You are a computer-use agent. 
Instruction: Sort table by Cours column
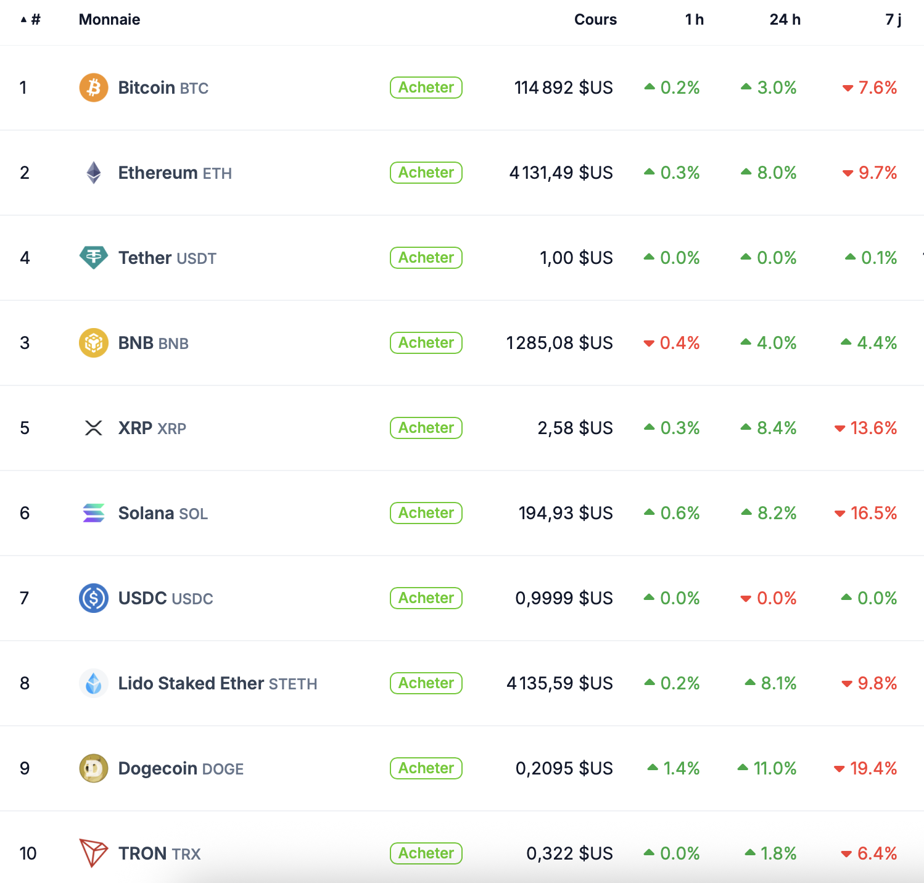[x=595, y=20]
